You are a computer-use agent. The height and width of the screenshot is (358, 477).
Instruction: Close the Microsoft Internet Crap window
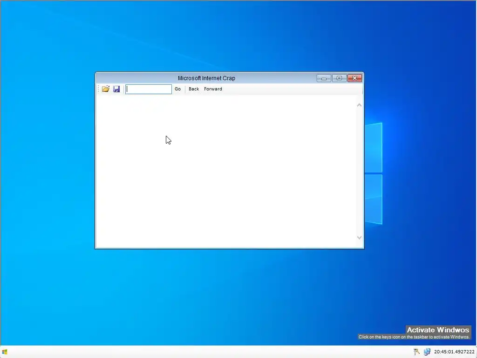tap(354, 78)
